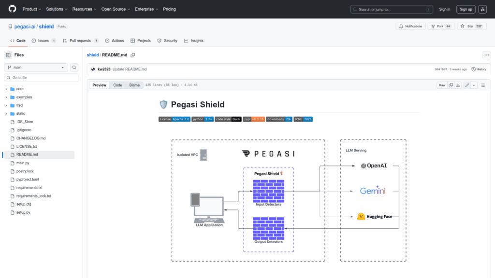Open the Enterprise menu
This screenshot has width=495, height=278.
146,9
